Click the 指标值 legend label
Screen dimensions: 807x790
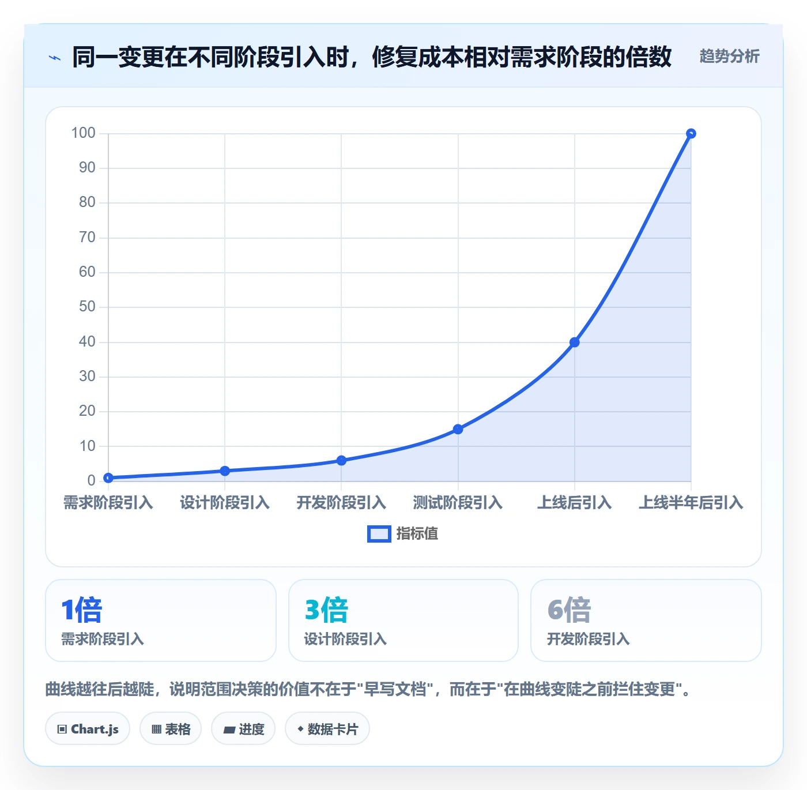pos(417,534)
